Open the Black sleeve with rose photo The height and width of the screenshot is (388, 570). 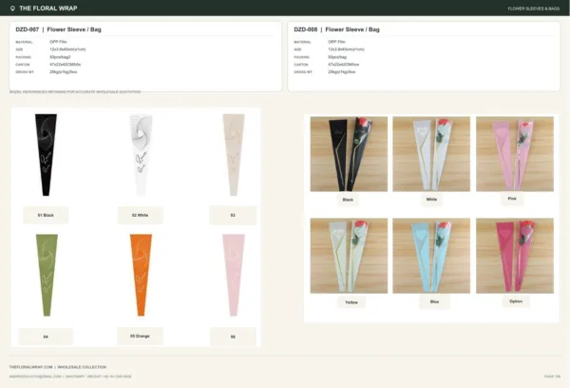pyautogui.click(x=349, y=154)
